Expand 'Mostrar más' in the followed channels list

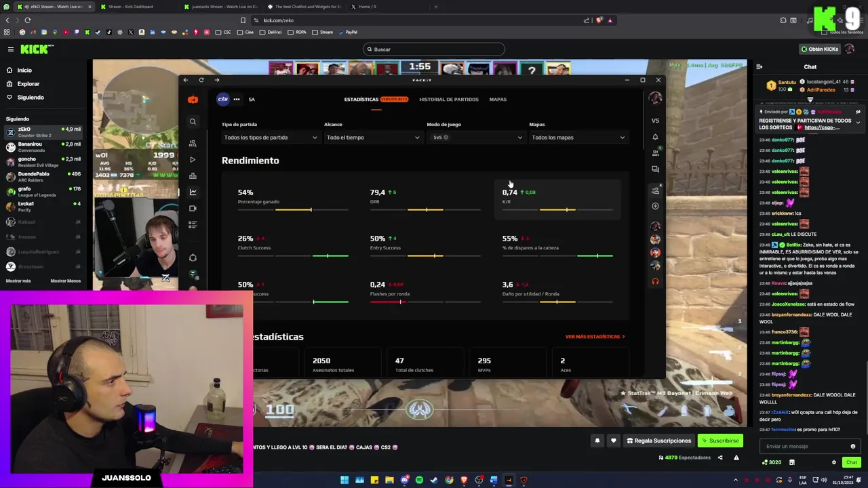[18, 281]
